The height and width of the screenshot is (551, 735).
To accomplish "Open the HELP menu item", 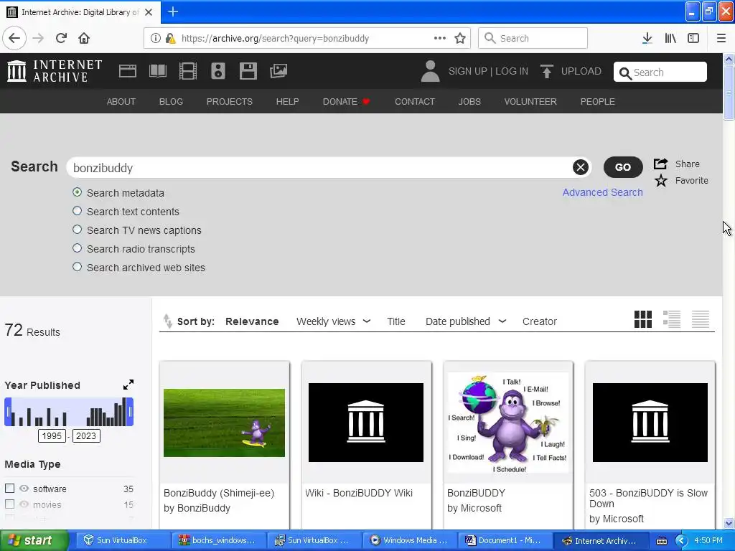I will coord(287,102).
